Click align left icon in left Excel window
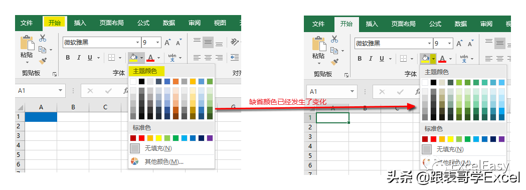This screenshot has height=190, width=526. pyautogui.click(x=197, y=58)
